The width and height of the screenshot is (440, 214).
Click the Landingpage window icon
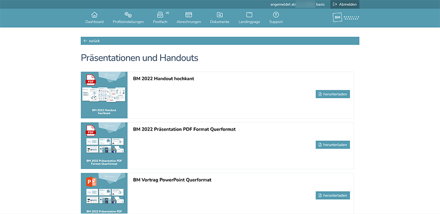tap(249, 15)
